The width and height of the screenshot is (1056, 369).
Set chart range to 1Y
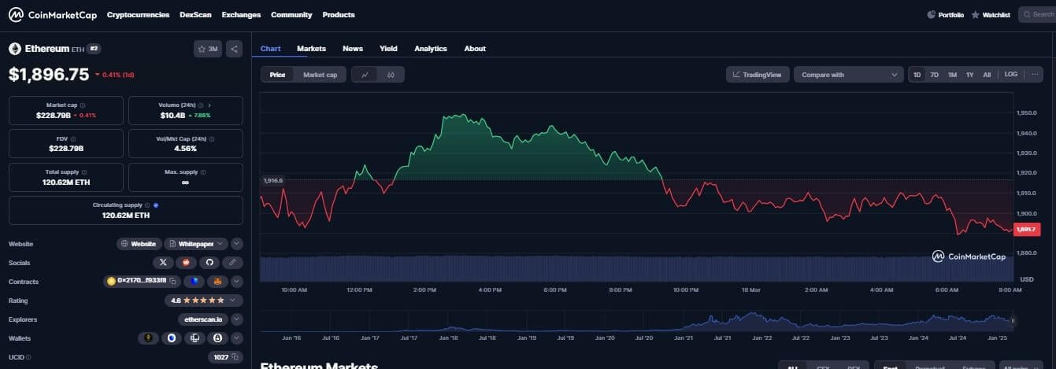(x=969, y=75)
